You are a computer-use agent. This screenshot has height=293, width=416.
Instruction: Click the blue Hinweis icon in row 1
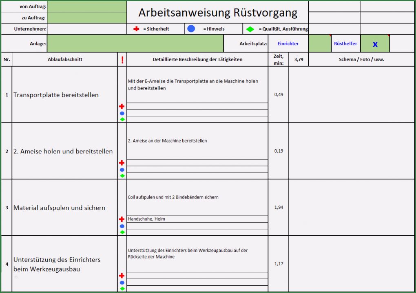point(122,113)
